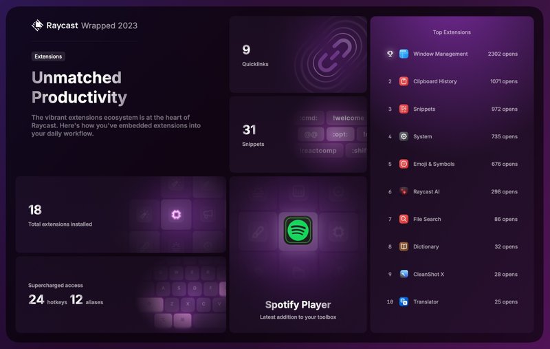Click the Raycast AI extension icon

(404, 191)
